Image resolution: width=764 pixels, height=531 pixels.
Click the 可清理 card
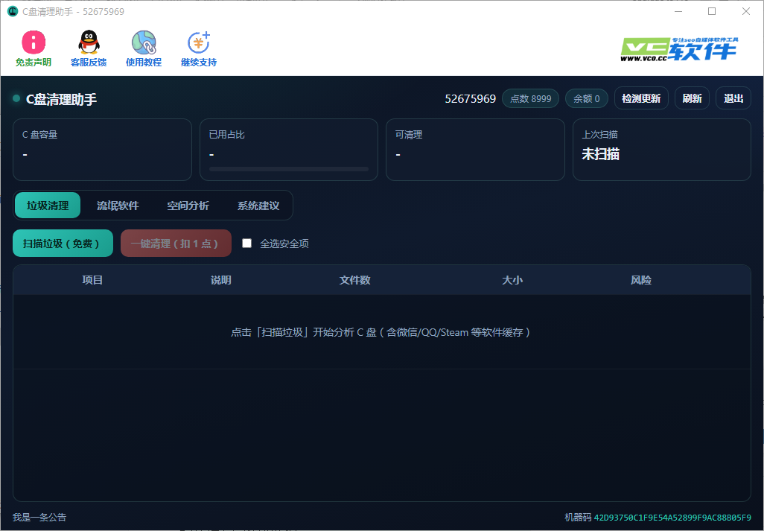[x=476, y=150]
